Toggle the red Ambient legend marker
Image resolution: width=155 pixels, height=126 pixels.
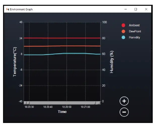pos(123,25)
